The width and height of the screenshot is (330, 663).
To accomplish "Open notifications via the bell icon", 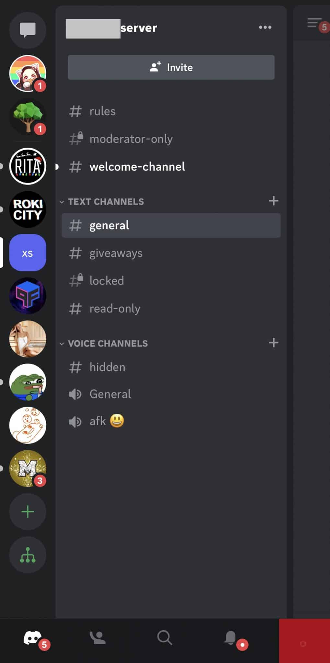I will click(x=231, y=638).
